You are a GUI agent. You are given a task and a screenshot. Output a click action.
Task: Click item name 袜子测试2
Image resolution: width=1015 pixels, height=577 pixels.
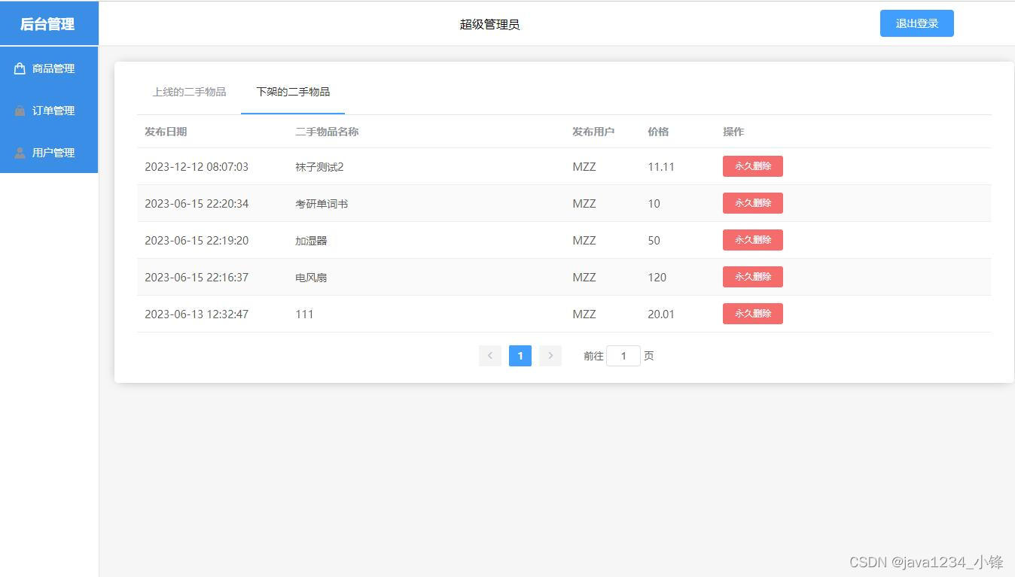click(x=319, y=167)
